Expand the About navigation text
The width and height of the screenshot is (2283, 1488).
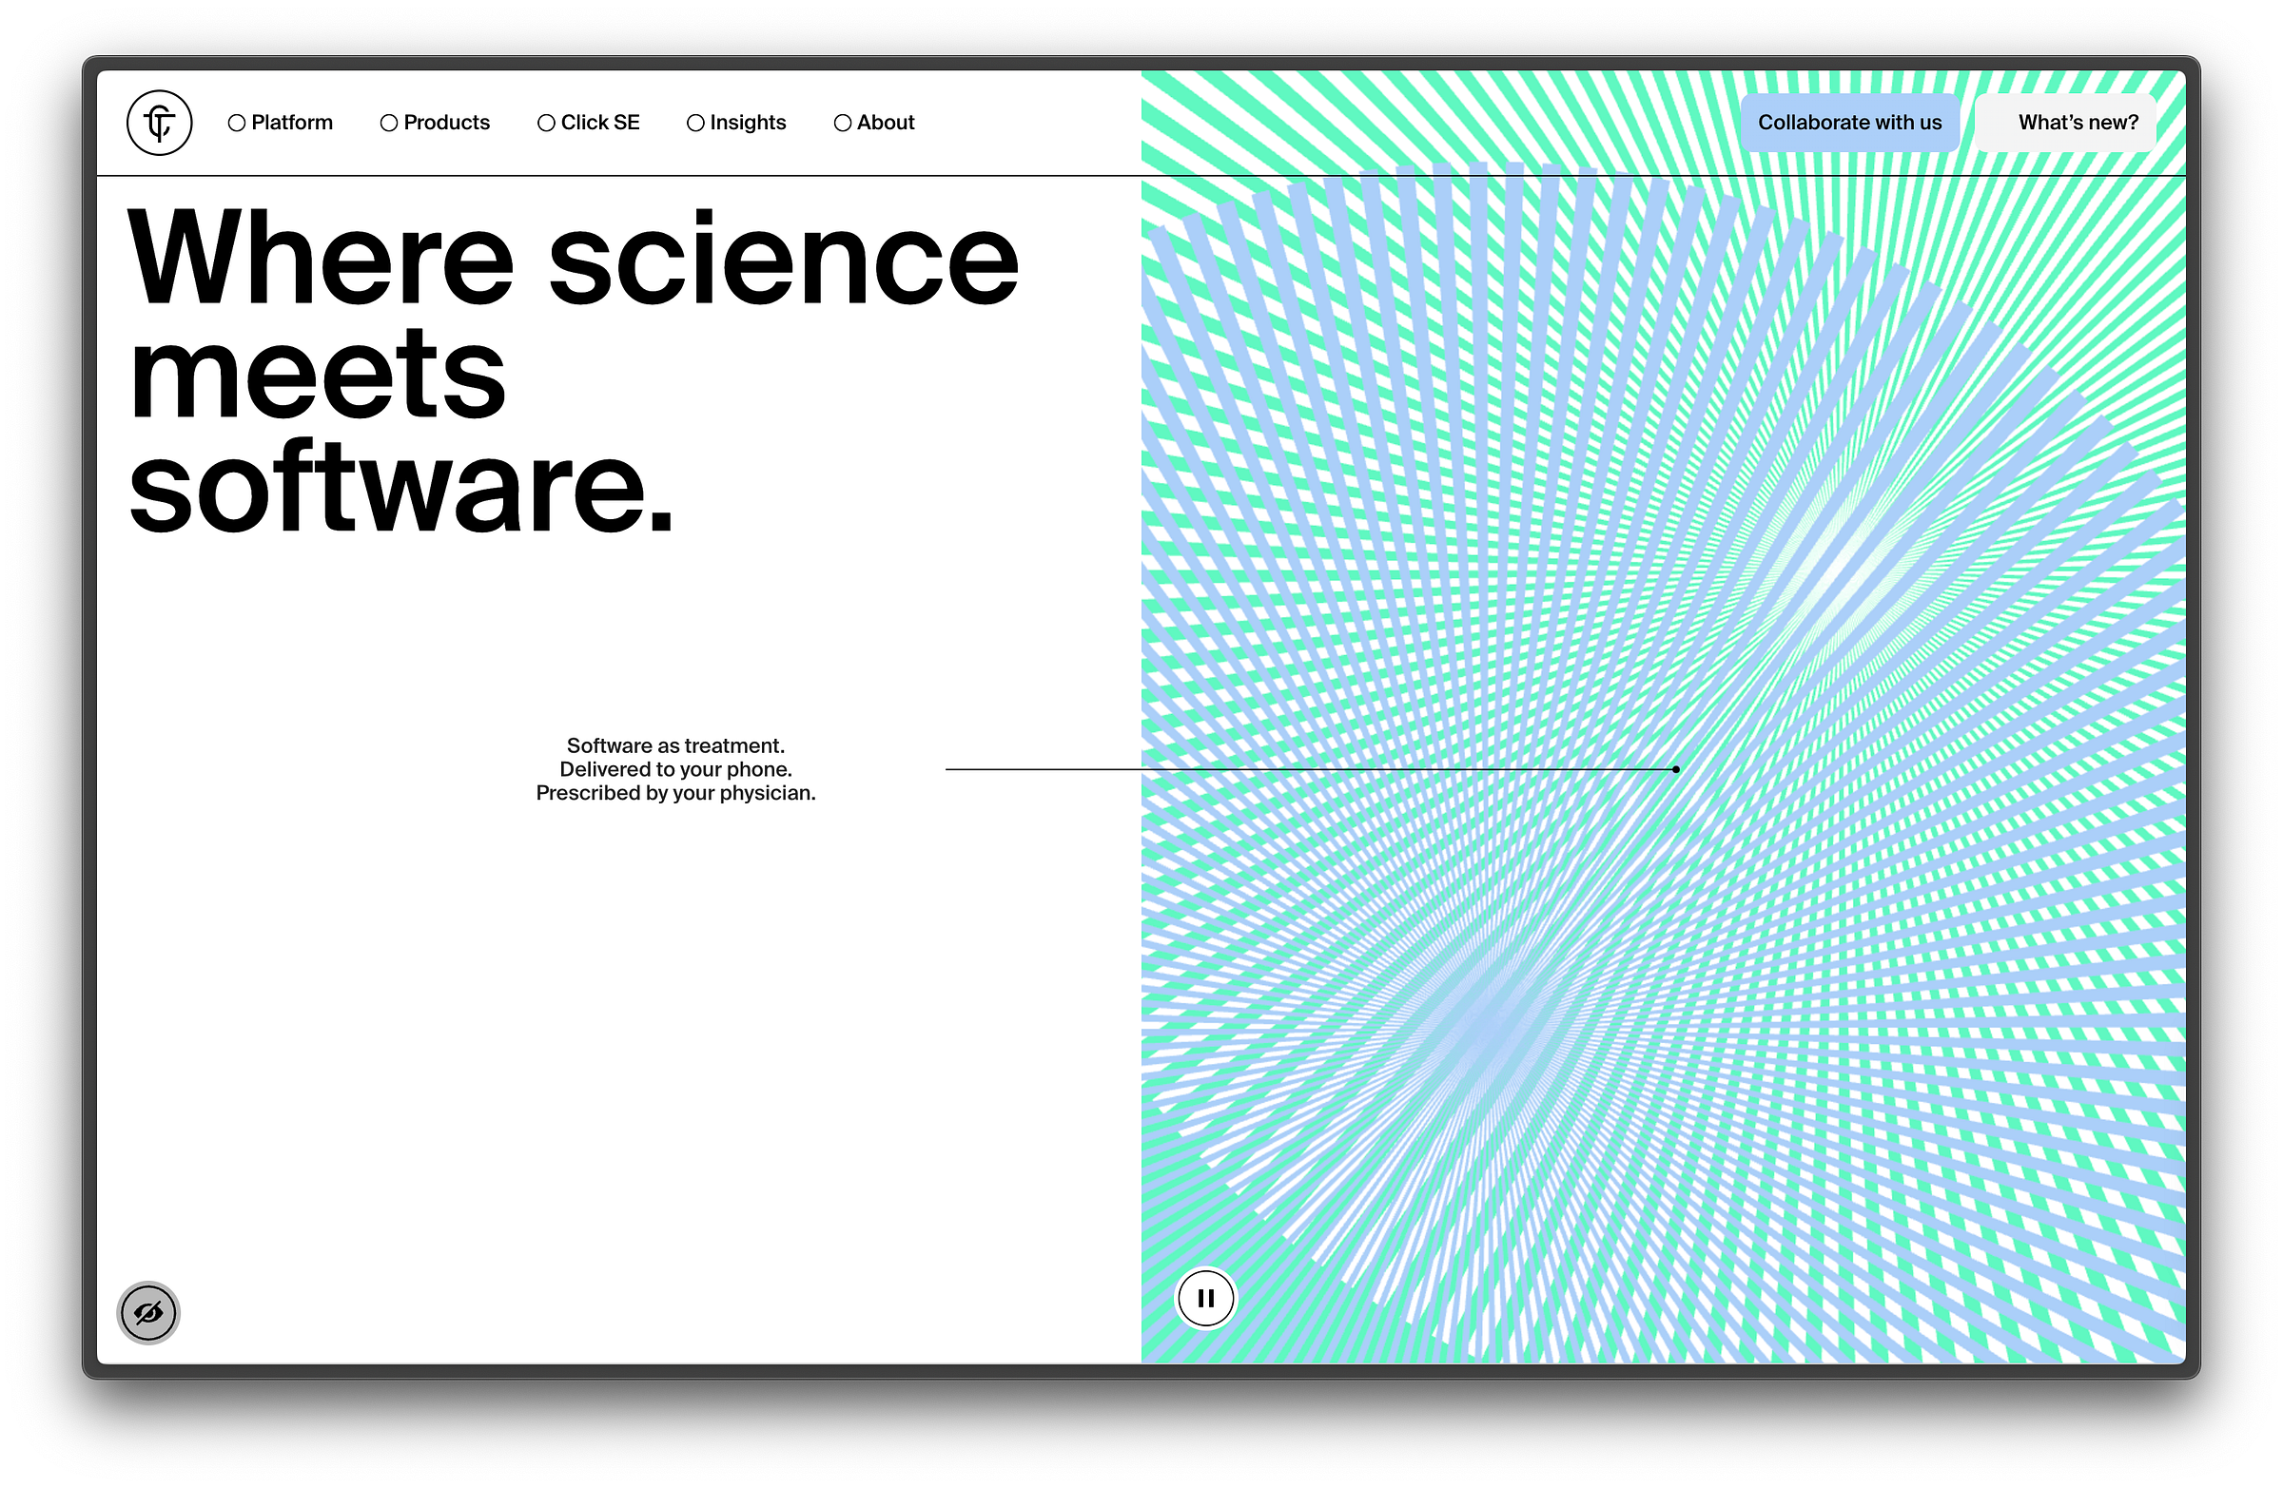click(x=886, y=123)
